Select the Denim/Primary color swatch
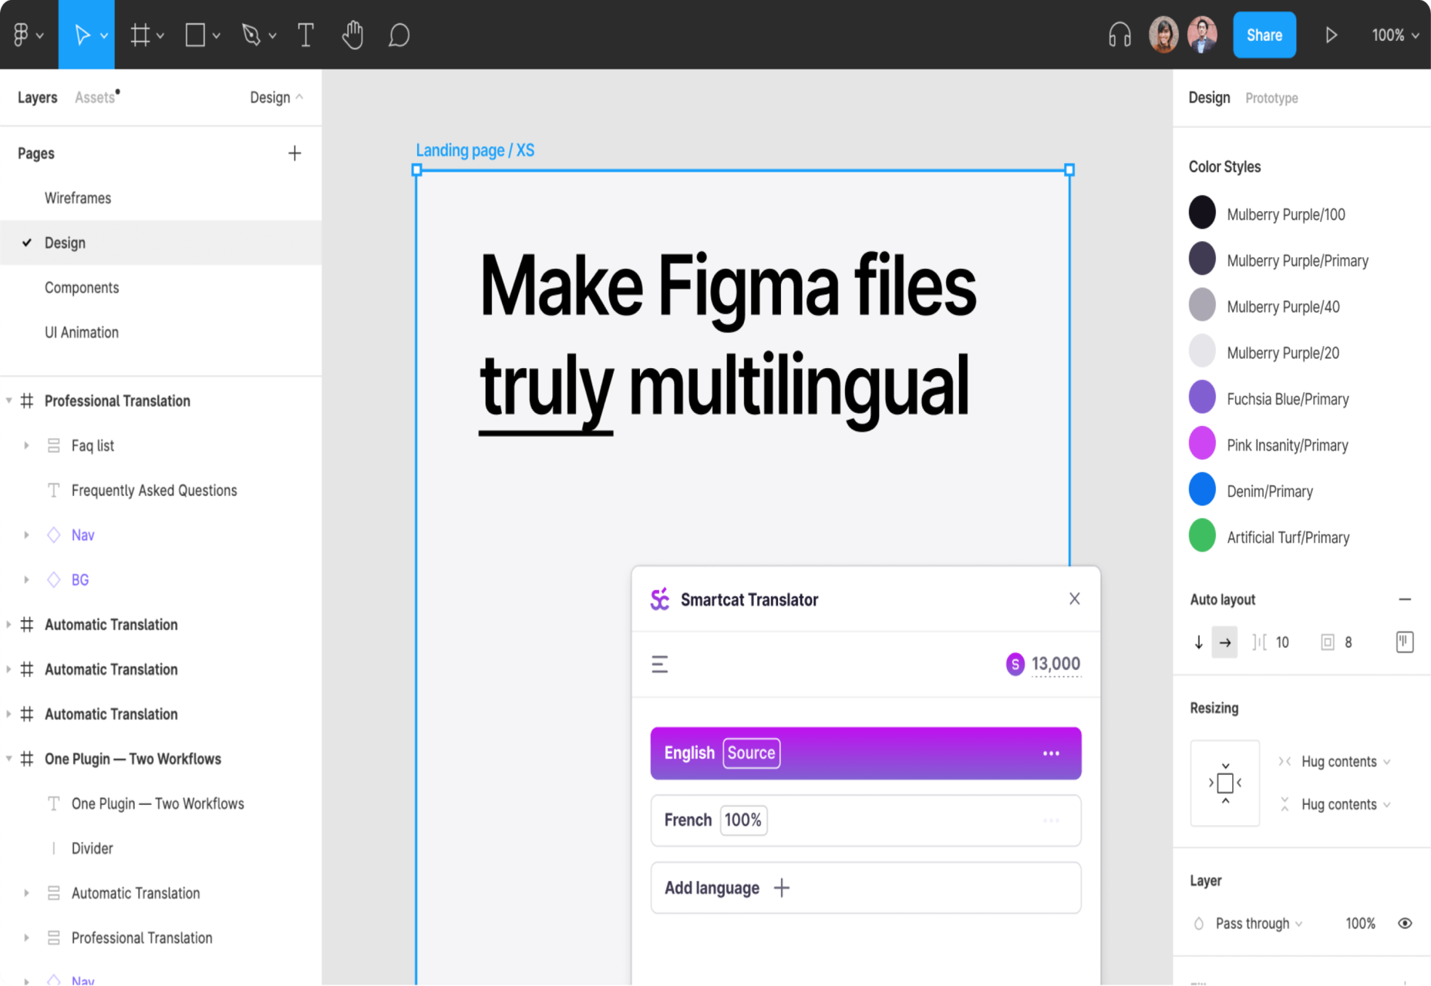This screenshot has height=986, width=1431. 1202,491
